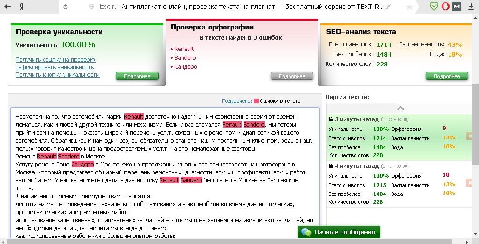Select the SEO-анализ текста tab
The image size is (479, 244).
[361, 32]
